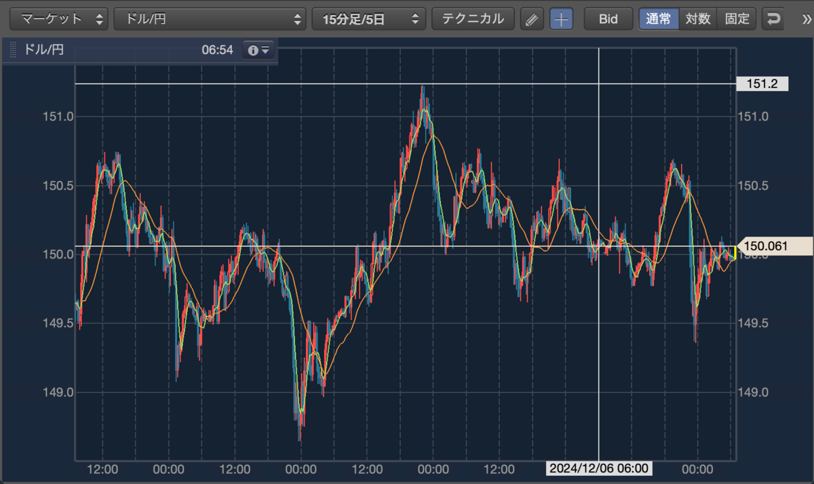Open the マーケット dropdown
Screen dimensions: 814x484
(x=60, y=18)
